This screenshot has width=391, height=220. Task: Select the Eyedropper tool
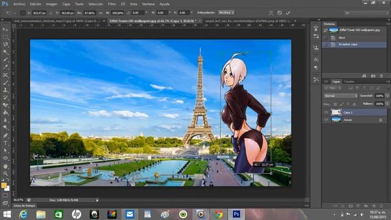point(5,67)
